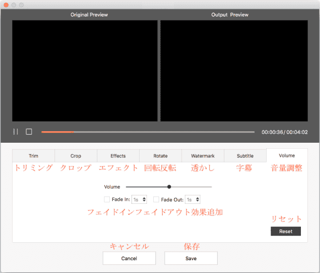Cancel the editing changes
Image resolution: width=320 pixels, height=273 pixels.
(129, 258)
